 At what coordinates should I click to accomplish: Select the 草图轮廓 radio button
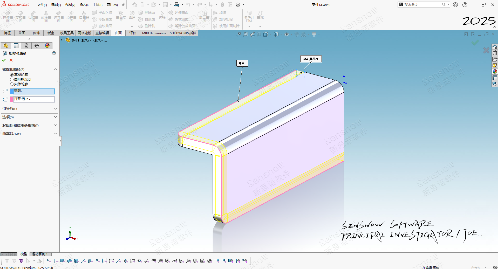[12, 75]
